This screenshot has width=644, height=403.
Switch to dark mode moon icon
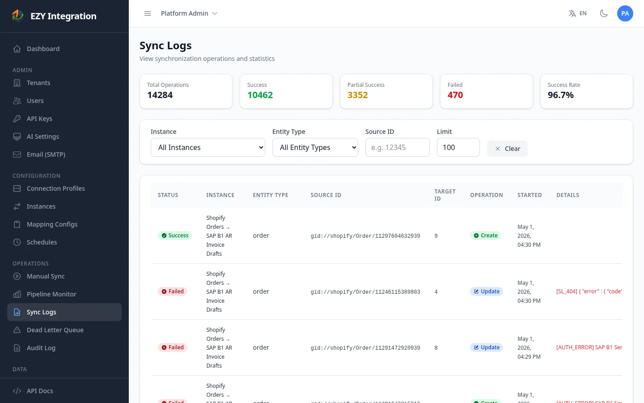(604, 13)
